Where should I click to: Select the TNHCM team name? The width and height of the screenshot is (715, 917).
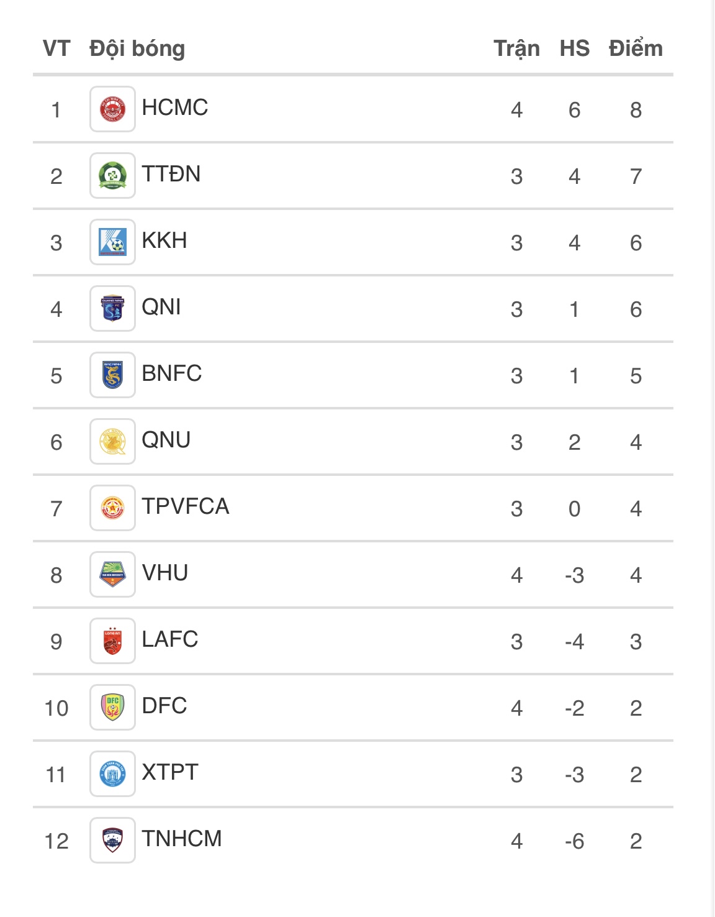pyautogui.click(x=182, y=839)
